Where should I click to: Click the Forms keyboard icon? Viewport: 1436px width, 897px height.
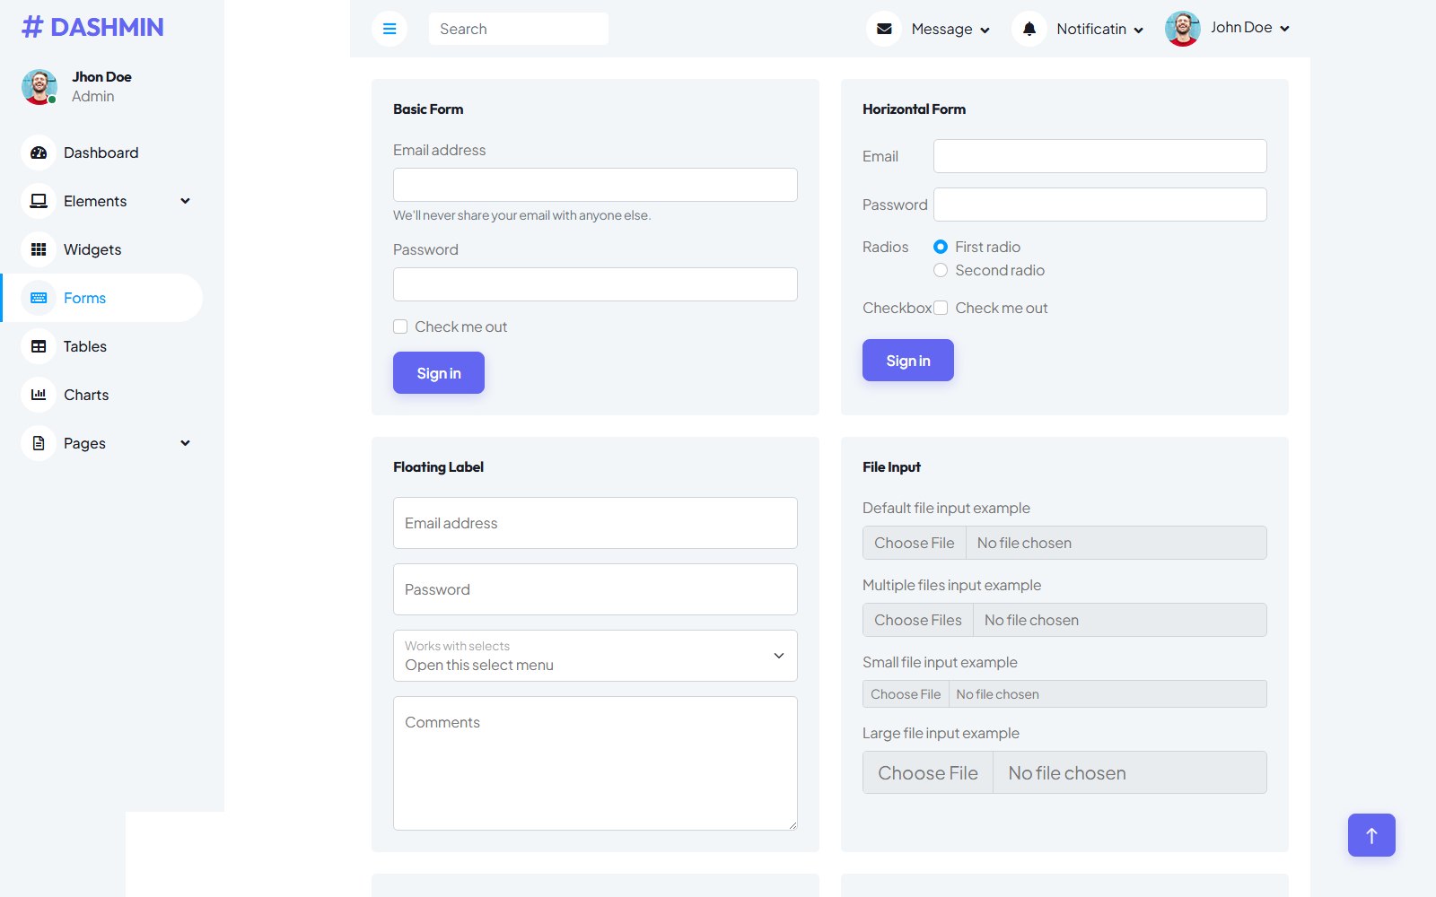(39, 298)
